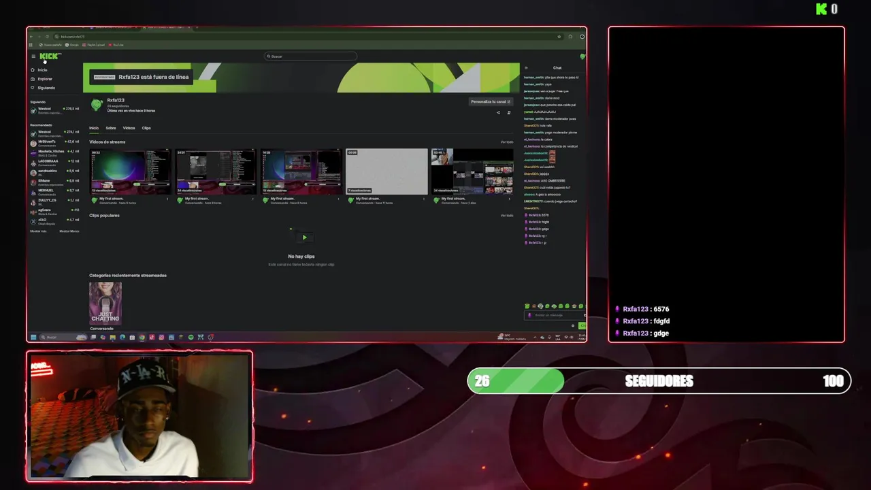Image resolution: width=871 pixels, height=490 pixels.
Task: Open the Just Chatting category card
Action: tap(105, 303)
